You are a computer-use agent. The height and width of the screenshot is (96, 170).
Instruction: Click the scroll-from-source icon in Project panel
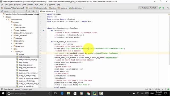click(x=26, y=11)
